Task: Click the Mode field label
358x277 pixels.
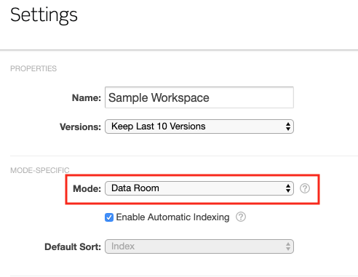Action: [x=87, y=188]
